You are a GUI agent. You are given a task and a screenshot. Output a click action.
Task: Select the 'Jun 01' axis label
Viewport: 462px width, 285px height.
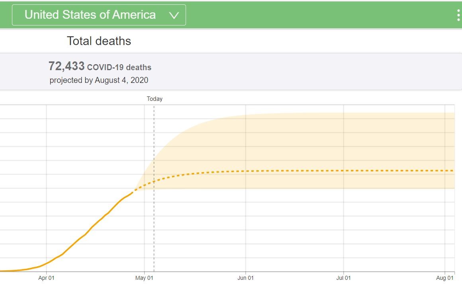(x=245, y=278)
